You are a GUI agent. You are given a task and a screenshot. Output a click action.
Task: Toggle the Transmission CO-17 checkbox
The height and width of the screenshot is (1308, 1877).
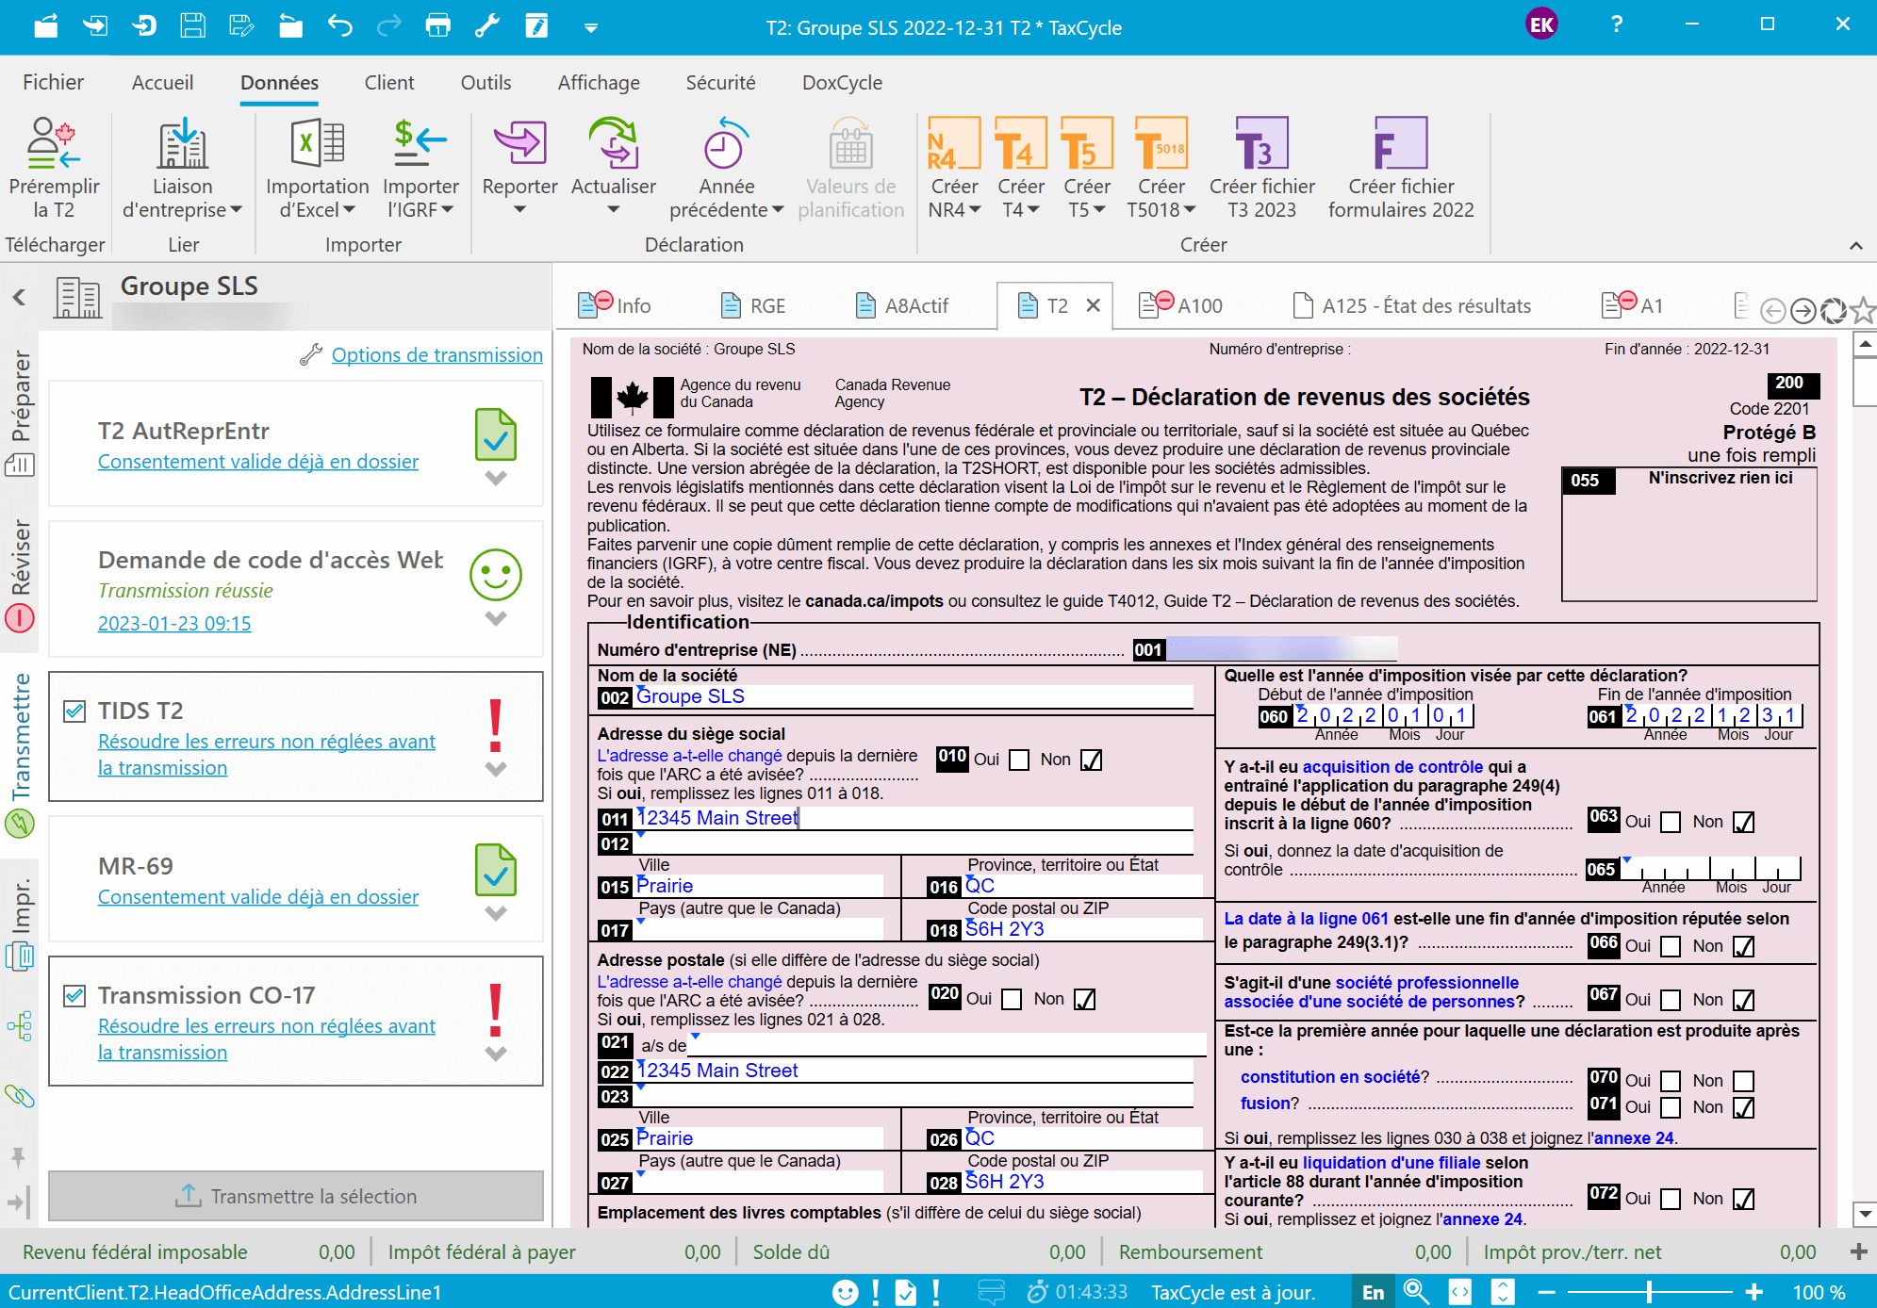pos(74,995)
